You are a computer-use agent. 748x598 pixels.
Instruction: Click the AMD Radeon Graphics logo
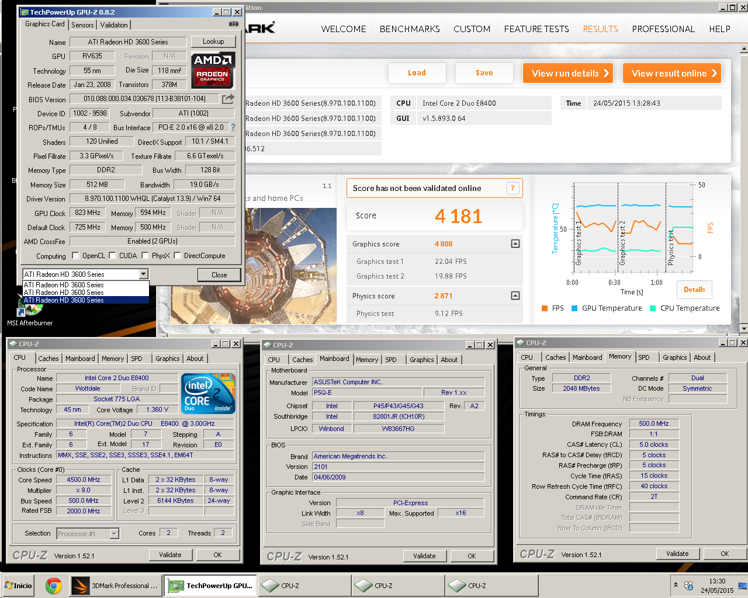coord(213,69)
